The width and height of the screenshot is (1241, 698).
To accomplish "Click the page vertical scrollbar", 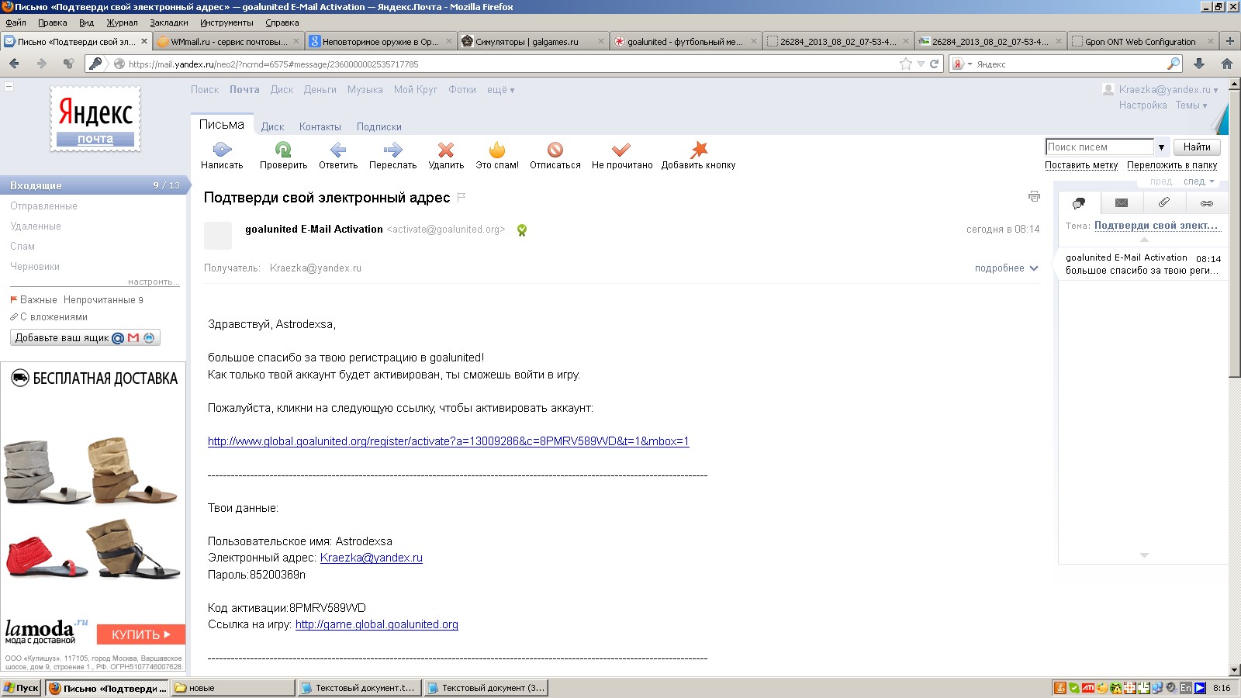I will [1234, 233].
